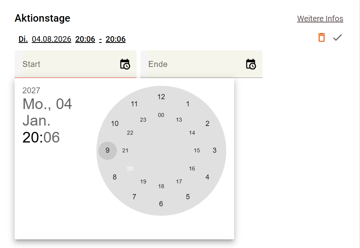Click the start time 20:06 in the entry line
The width and height of the screenshot is (360, 248).
tap(85, 39)
